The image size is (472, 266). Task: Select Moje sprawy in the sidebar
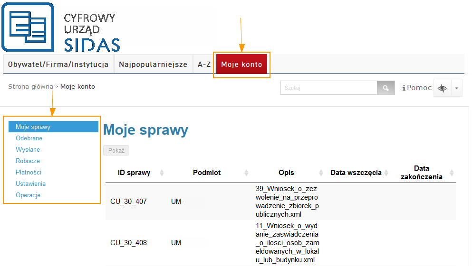click(33, 127)
